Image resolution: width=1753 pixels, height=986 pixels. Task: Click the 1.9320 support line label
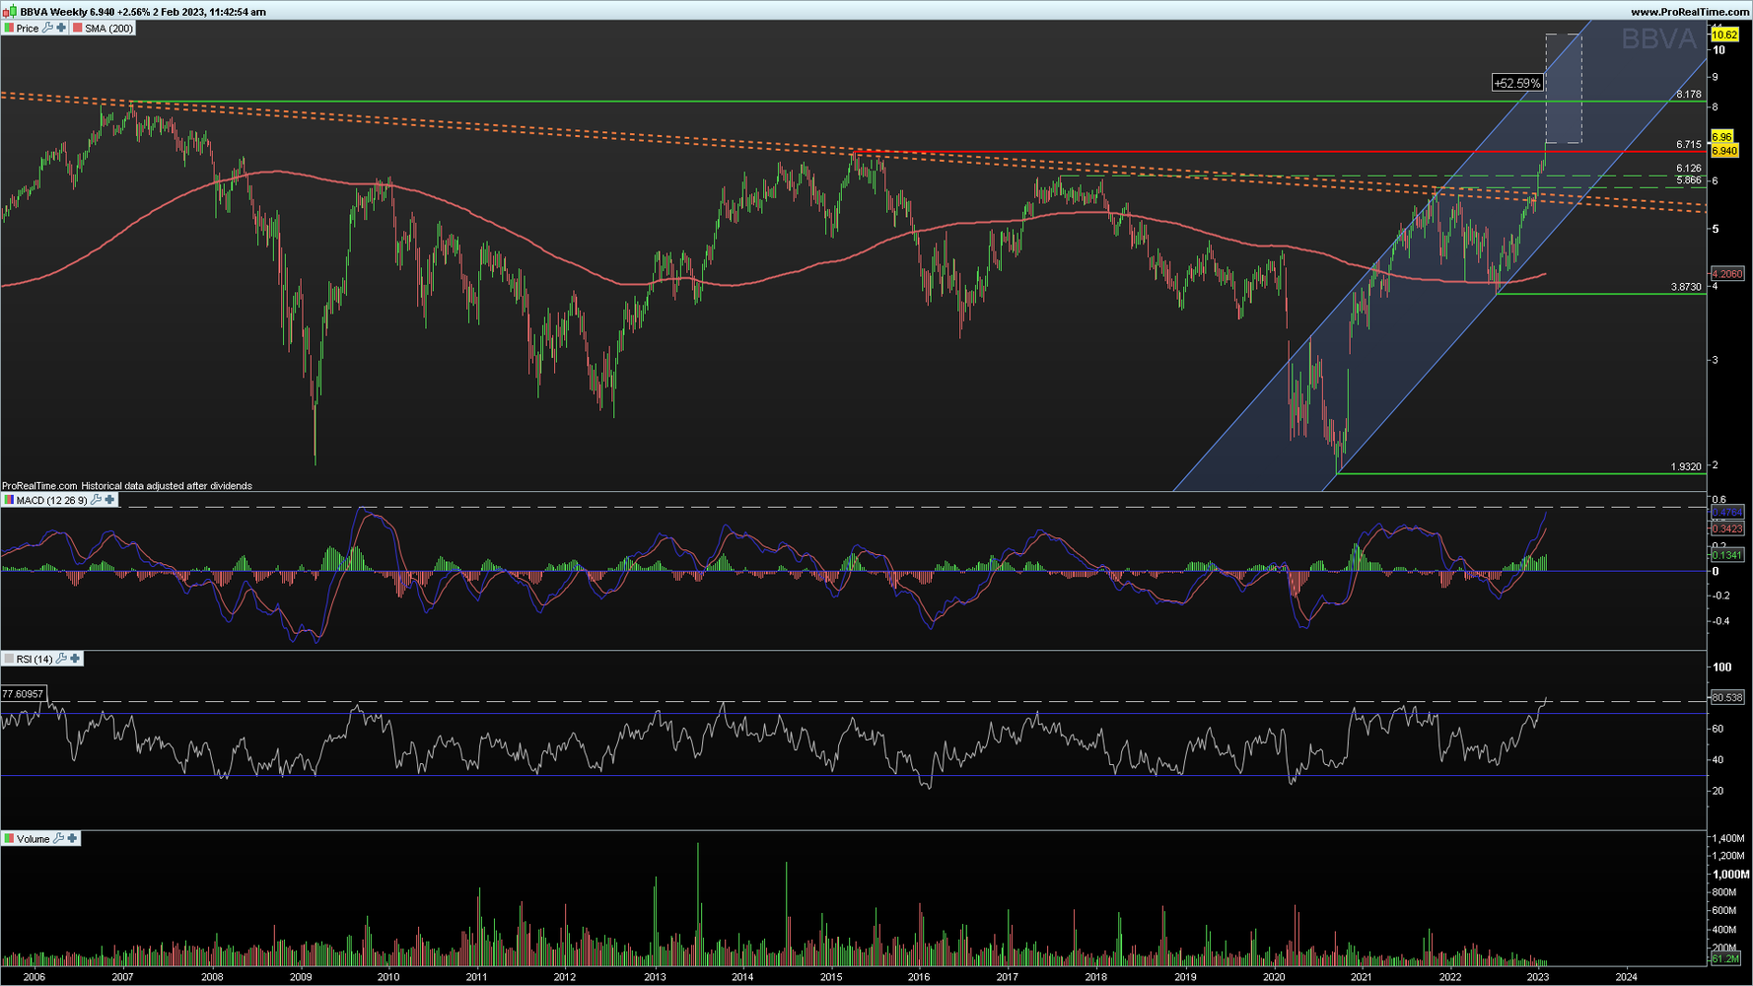click(x=1686, y=467)
